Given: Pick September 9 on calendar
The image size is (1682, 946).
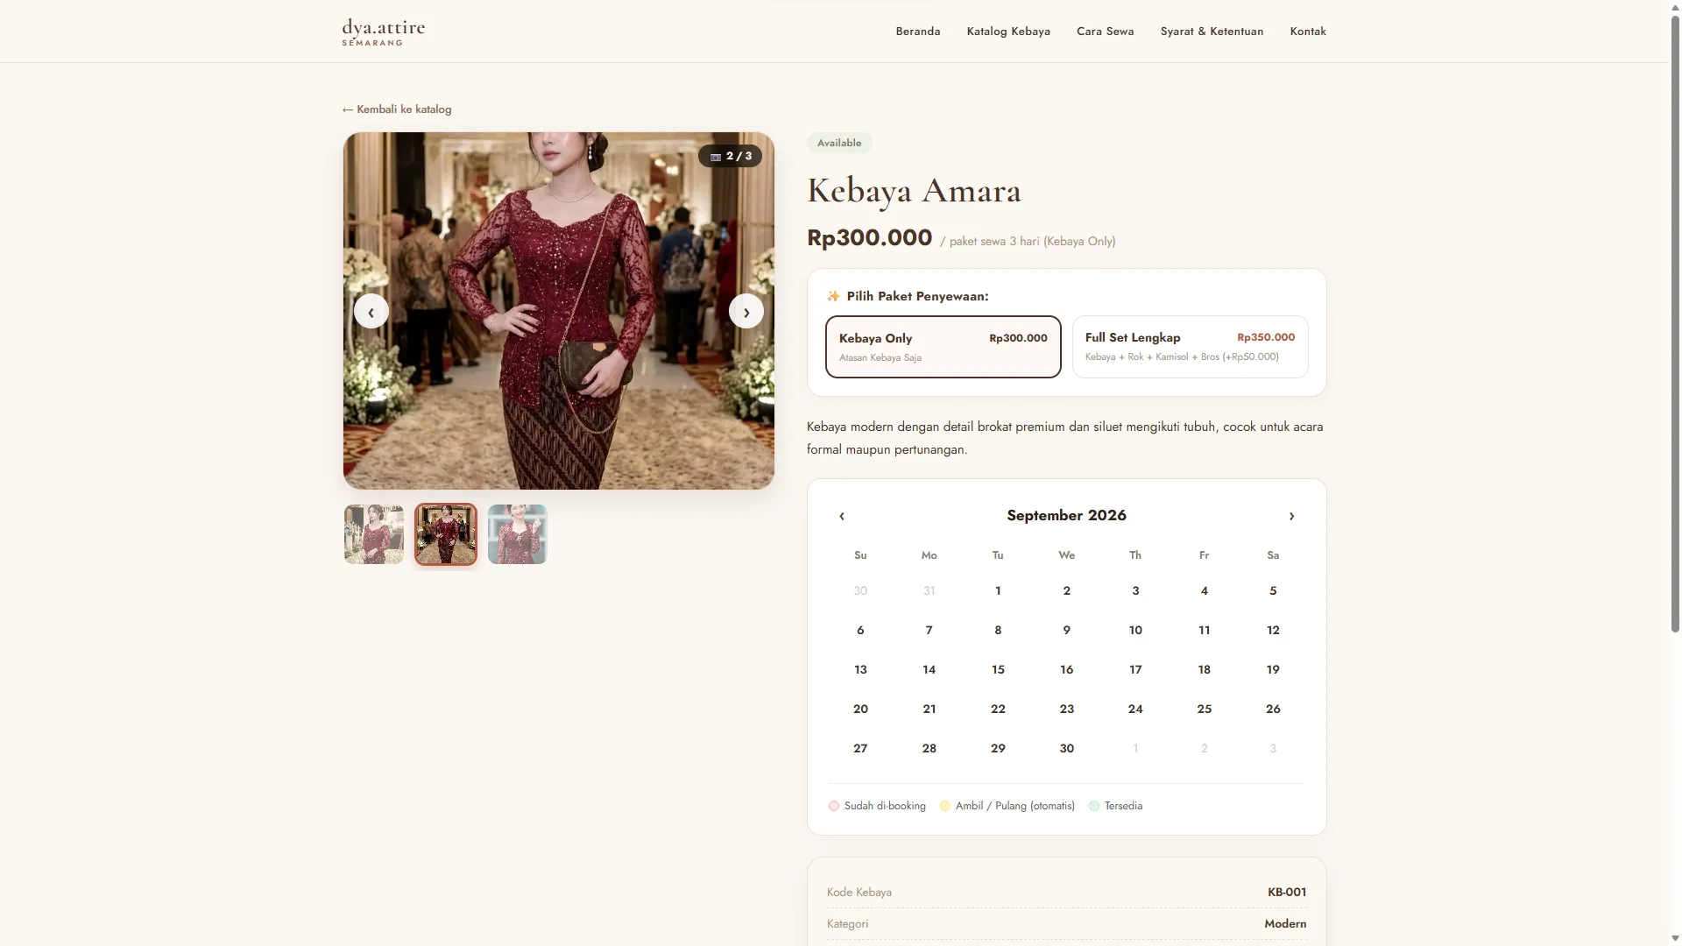Looking at the screenshot, I should point(1066,631).
